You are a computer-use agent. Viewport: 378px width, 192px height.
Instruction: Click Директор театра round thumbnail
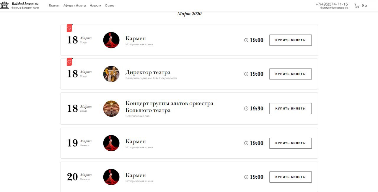click(111, 74)
